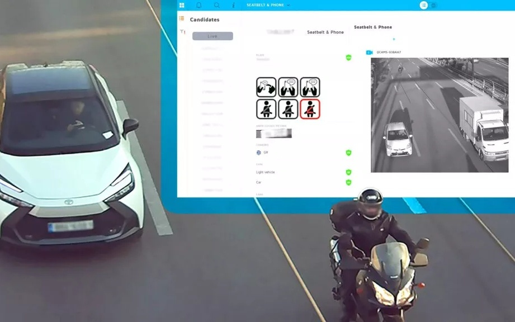Click the notifications bell icon
The width and height of the screenshot is (515, 322).
(199, 5)
